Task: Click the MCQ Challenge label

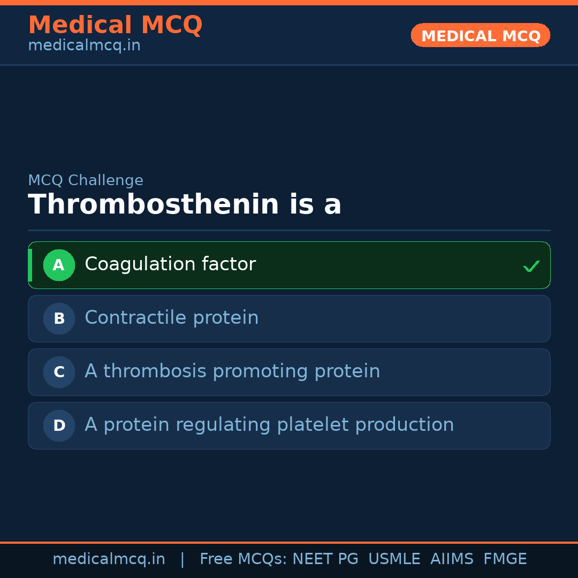Action: [x=86, y=180]
